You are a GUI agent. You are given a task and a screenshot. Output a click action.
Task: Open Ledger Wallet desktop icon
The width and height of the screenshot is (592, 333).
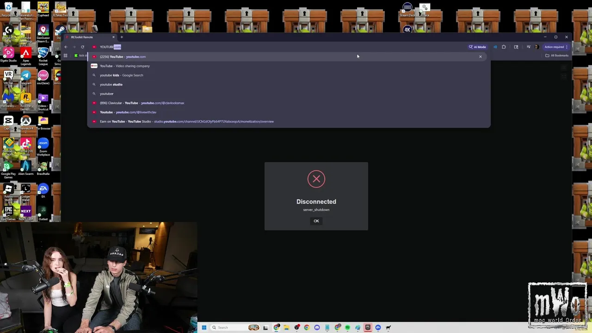tap(26, 191)
